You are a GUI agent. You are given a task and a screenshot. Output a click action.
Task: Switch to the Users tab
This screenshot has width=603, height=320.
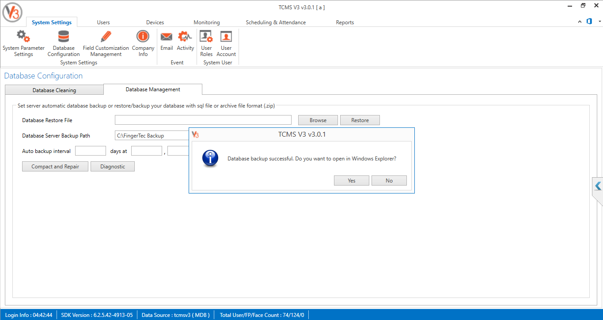(x=103, y=22)
